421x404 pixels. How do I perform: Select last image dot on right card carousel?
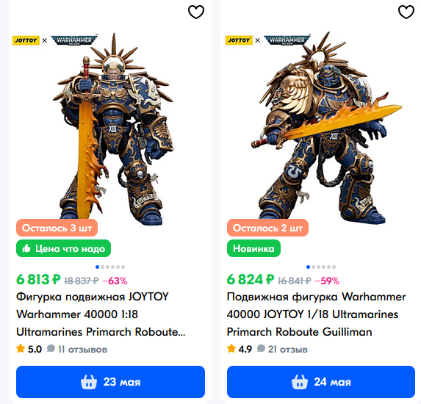(x=334, y=267)
